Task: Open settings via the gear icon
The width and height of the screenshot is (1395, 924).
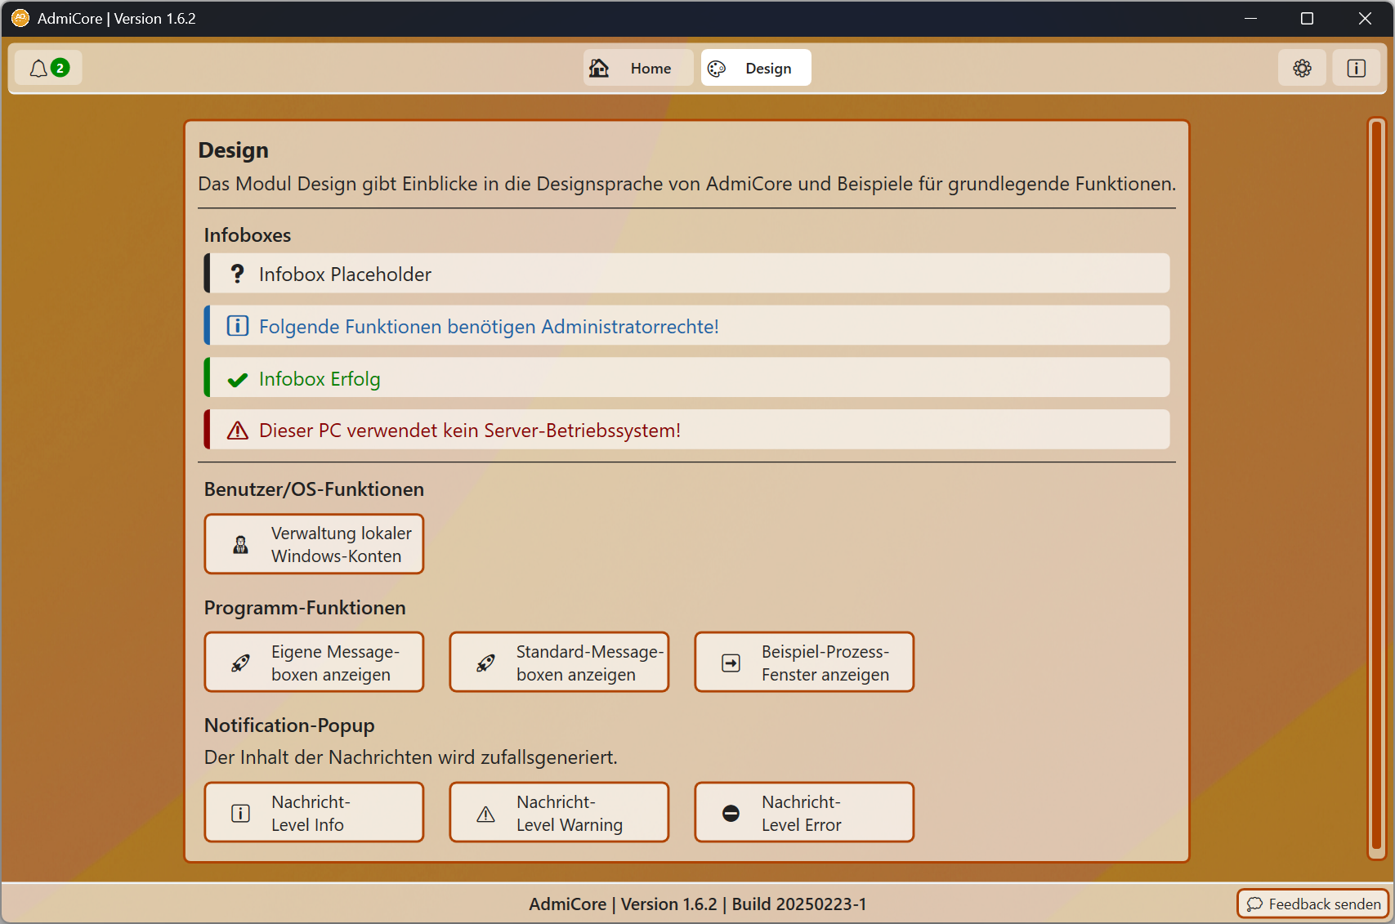Action: click(1302, 68)
